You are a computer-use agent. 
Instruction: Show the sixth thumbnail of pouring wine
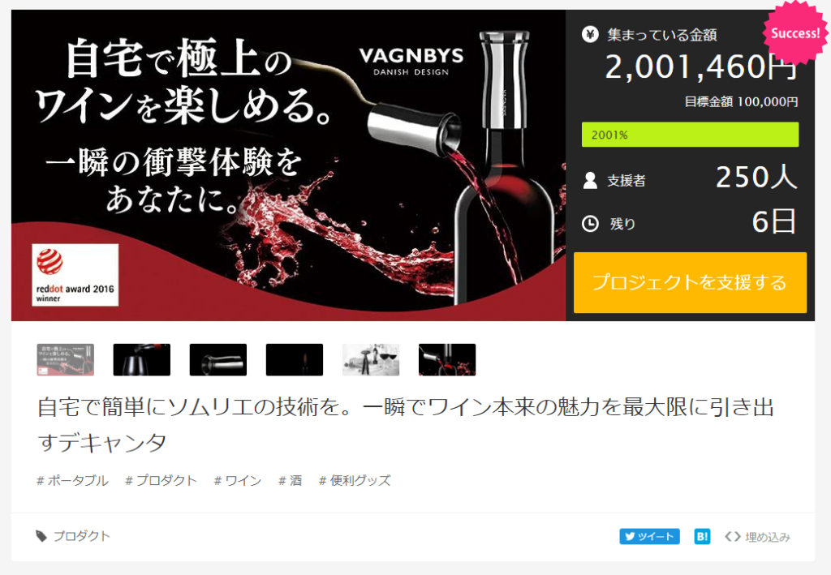pyautogui.click(x=447, y=359)
